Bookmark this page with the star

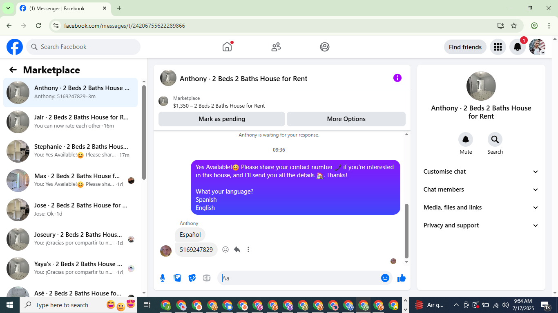click(514, 26)
